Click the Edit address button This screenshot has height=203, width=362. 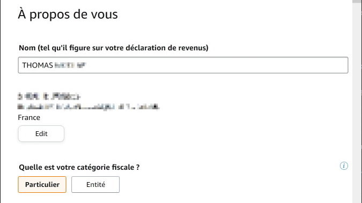point(41,133)
